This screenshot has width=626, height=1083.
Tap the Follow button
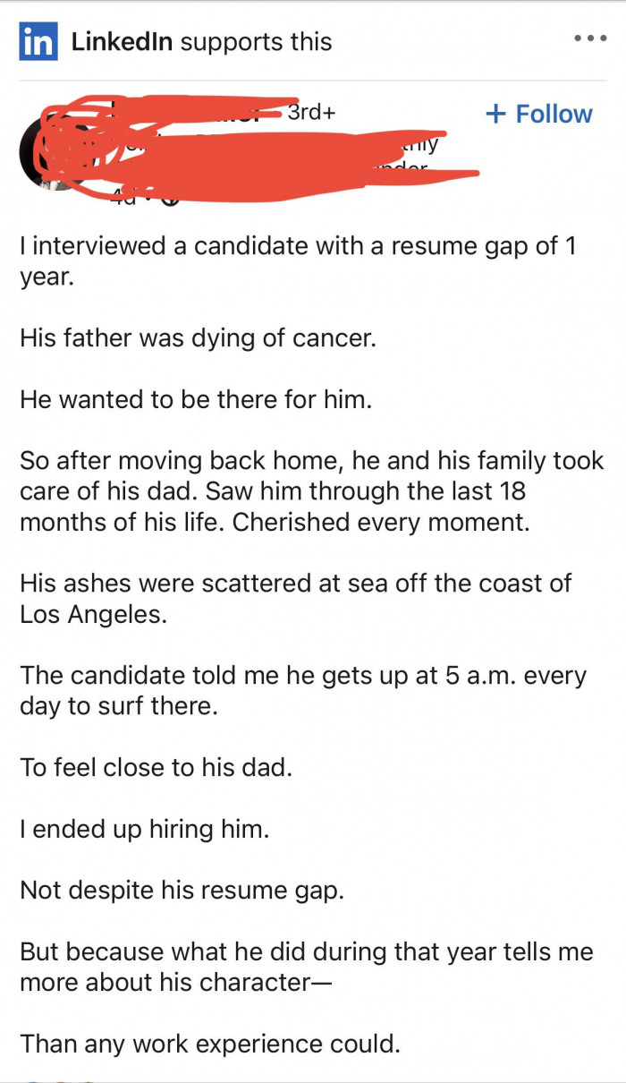coord(537,114)
